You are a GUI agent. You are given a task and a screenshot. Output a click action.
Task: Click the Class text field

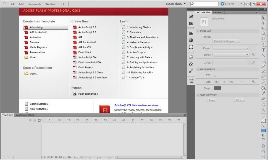[231, 63]
